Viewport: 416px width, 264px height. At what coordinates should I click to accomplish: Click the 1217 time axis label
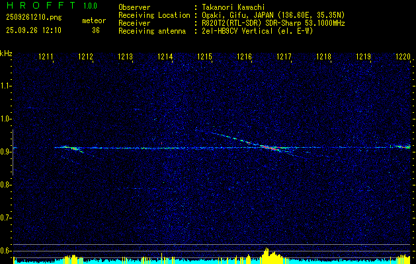(x=284, y=57)
